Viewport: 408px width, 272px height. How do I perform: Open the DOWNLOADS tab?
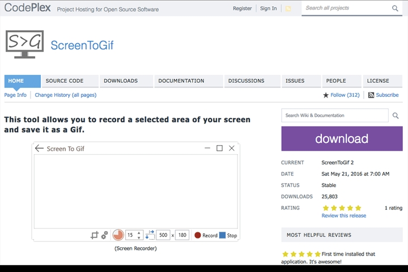[126, 81]
